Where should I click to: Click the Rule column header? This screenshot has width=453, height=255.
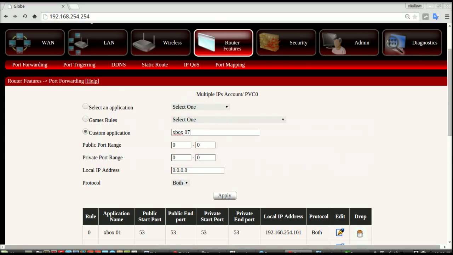click(x=91, y=216)
